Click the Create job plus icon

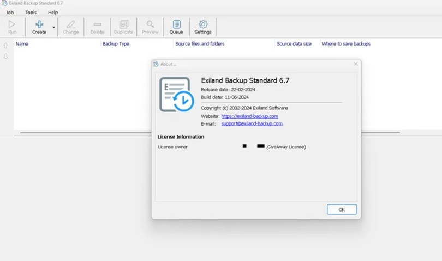pos(39,24)
